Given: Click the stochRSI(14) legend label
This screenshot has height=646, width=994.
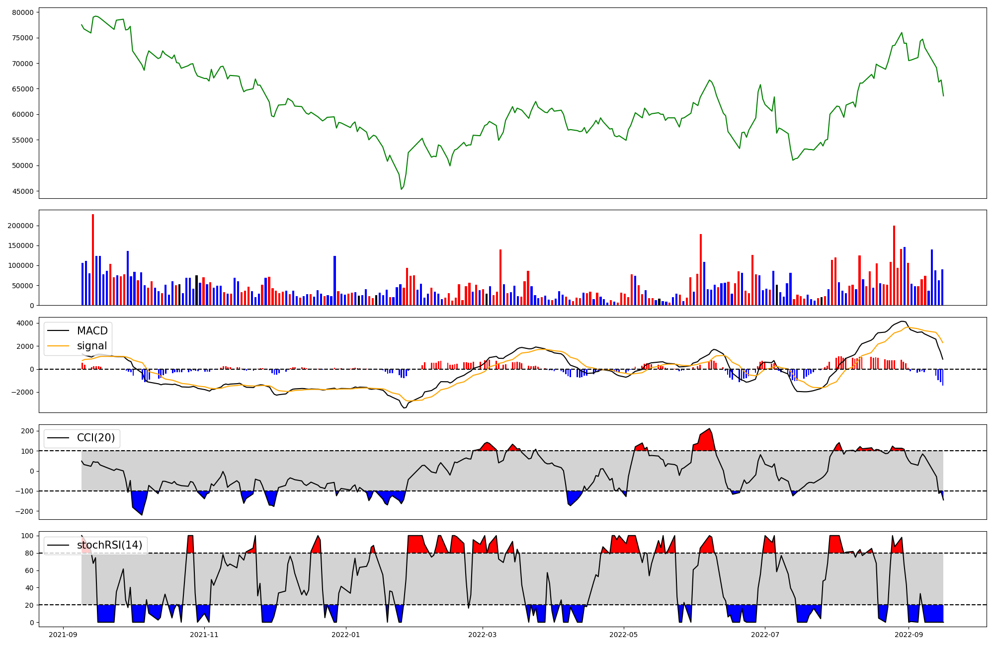Looking at the screenshot, I should 109,545.
